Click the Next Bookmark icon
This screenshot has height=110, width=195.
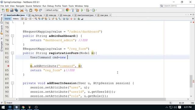(56, 19)
